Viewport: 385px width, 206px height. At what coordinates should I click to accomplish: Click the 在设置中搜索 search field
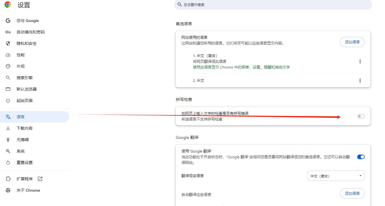[x=273, y=5]
